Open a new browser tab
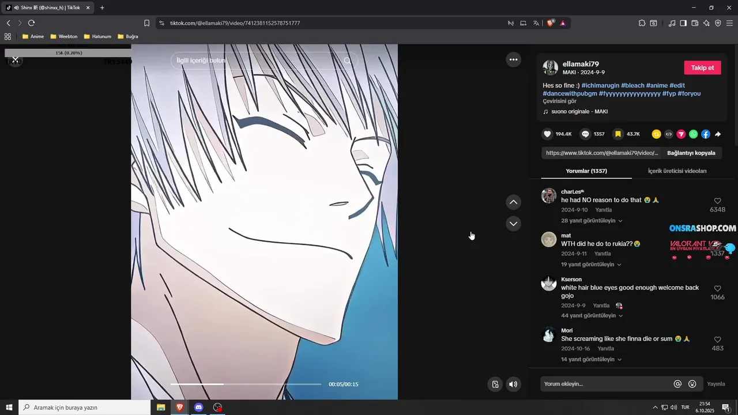Viewport: 738px width, 415px height. 102,7
